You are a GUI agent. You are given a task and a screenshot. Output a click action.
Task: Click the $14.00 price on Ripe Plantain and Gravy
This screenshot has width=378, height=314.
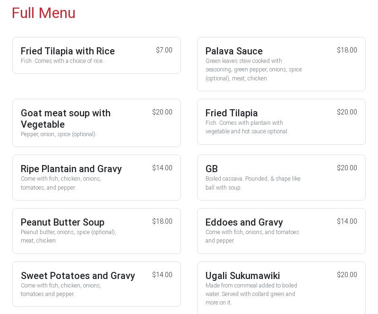[162, 168]
